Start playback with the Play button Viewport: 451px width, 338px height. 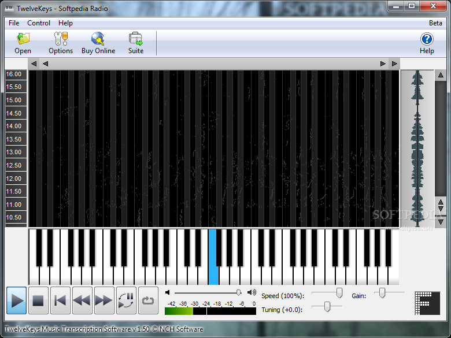pos(17,300)
